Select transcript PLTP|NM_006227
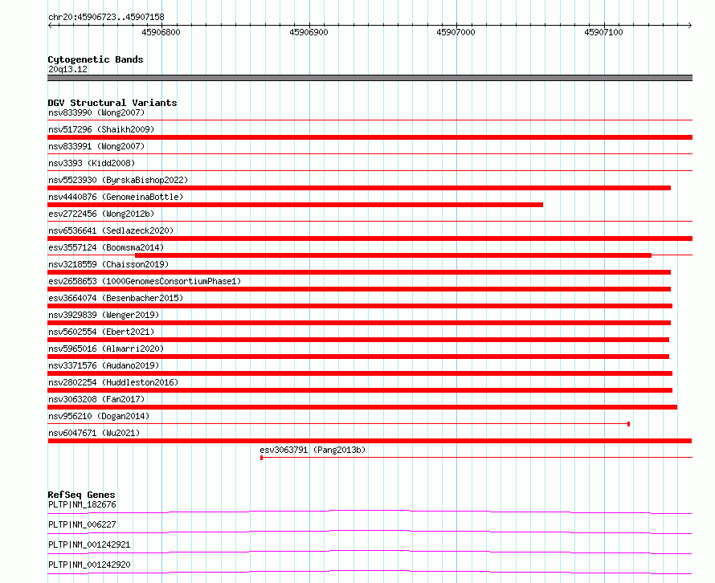 pos(82,524)
